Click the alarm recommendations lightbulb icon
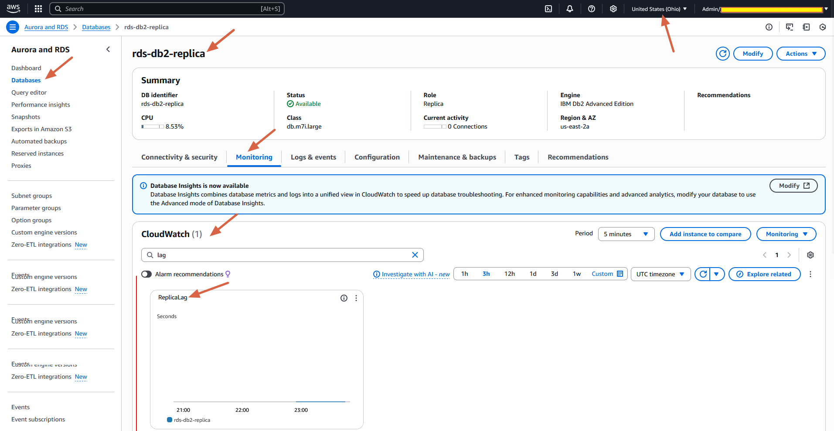Viewport: 834px width, 431px height. (x=228, y=274)
